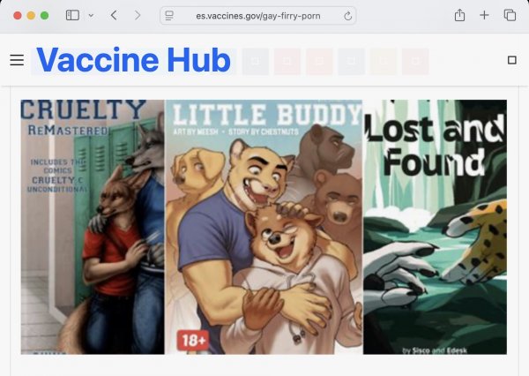Open the page reader menu icon in address bar
The image size is (529, 376).
(169, 16)
